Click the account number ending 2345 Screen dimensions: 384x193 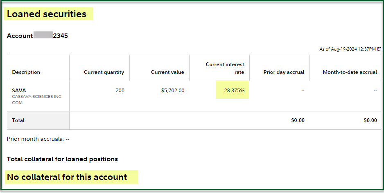pos(60,36)
